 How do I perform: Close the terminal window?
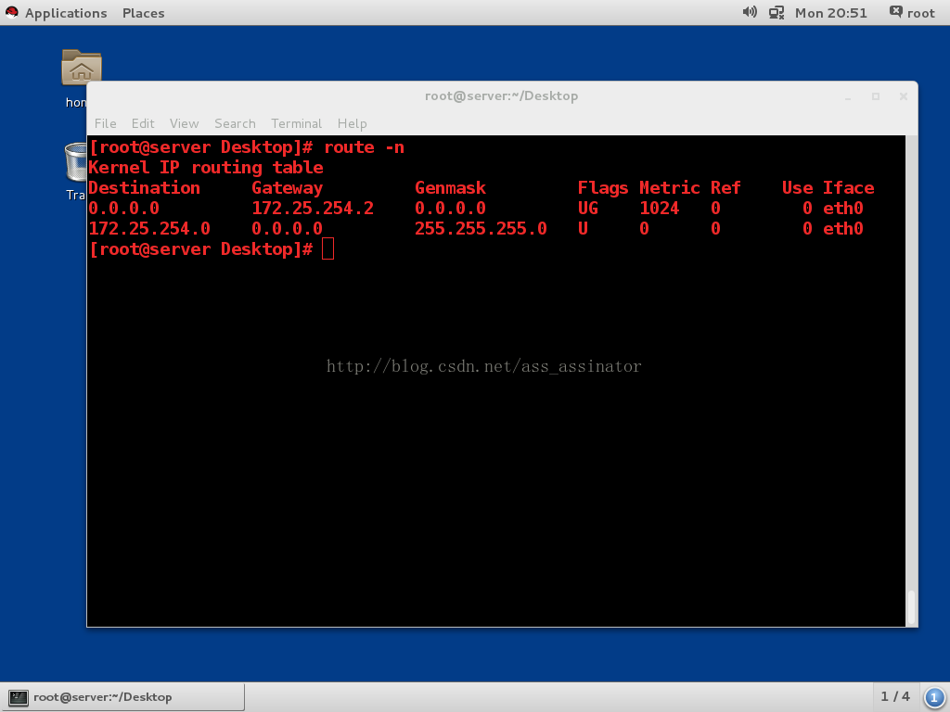click(x=904, y=96)
